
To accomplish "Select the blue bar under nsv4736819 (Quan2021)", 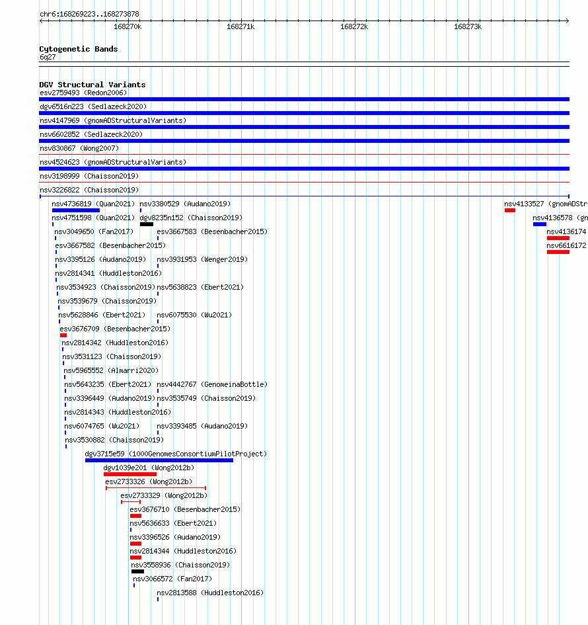I will [76, 210].
